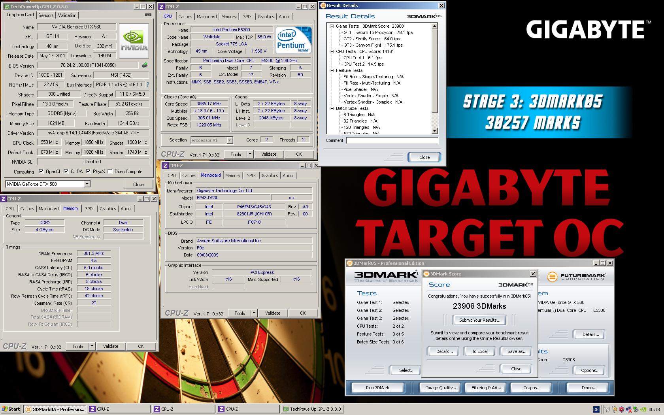The height and width of the screenshot is (415, 664).
Task: Select GT1 - Return To Proxycon row
Action: [x=378, y=32]
